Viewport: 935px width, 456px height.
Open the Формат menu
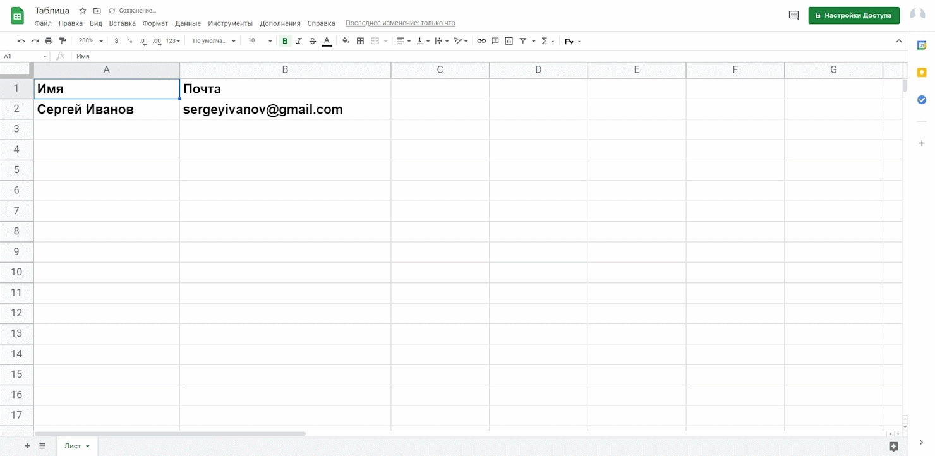(155, 23)
